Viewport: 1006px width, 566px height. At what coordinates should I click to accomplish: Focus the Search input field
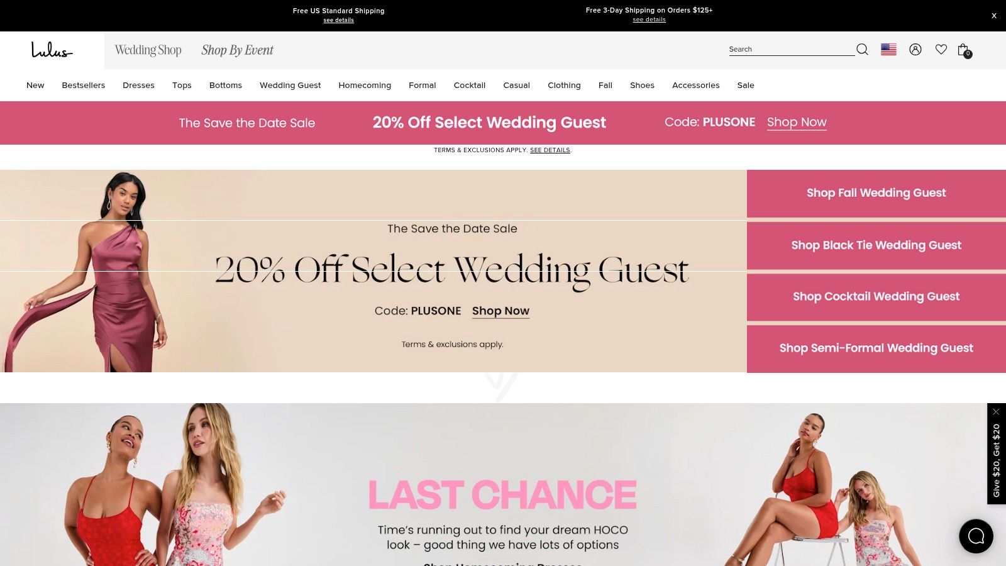click(x=791, y=49)
